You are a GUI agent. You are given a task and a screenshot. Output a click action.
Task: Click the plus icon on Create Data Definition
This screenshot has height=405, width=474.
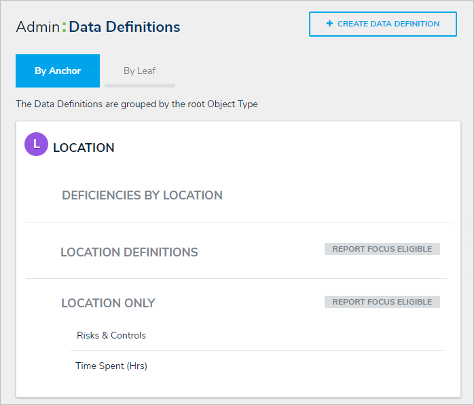point(329,24)
